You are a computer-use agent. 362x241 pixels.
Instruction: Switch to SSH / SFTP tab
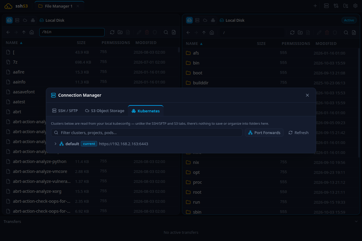pyautogui.click(x=65, y=111)
